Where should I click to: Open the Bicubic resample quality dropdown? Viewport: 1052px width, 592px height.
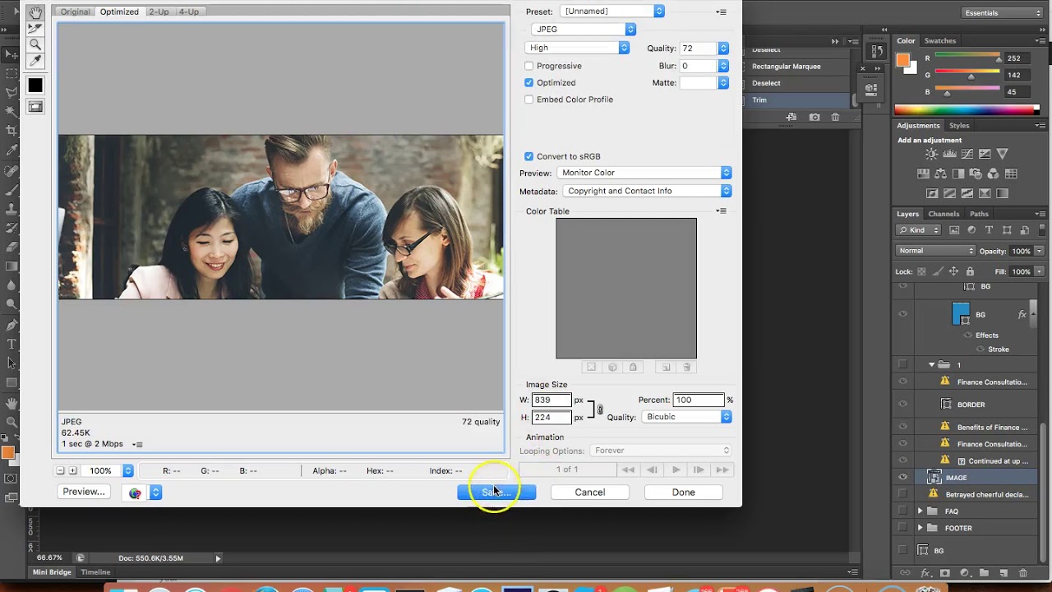685,417
